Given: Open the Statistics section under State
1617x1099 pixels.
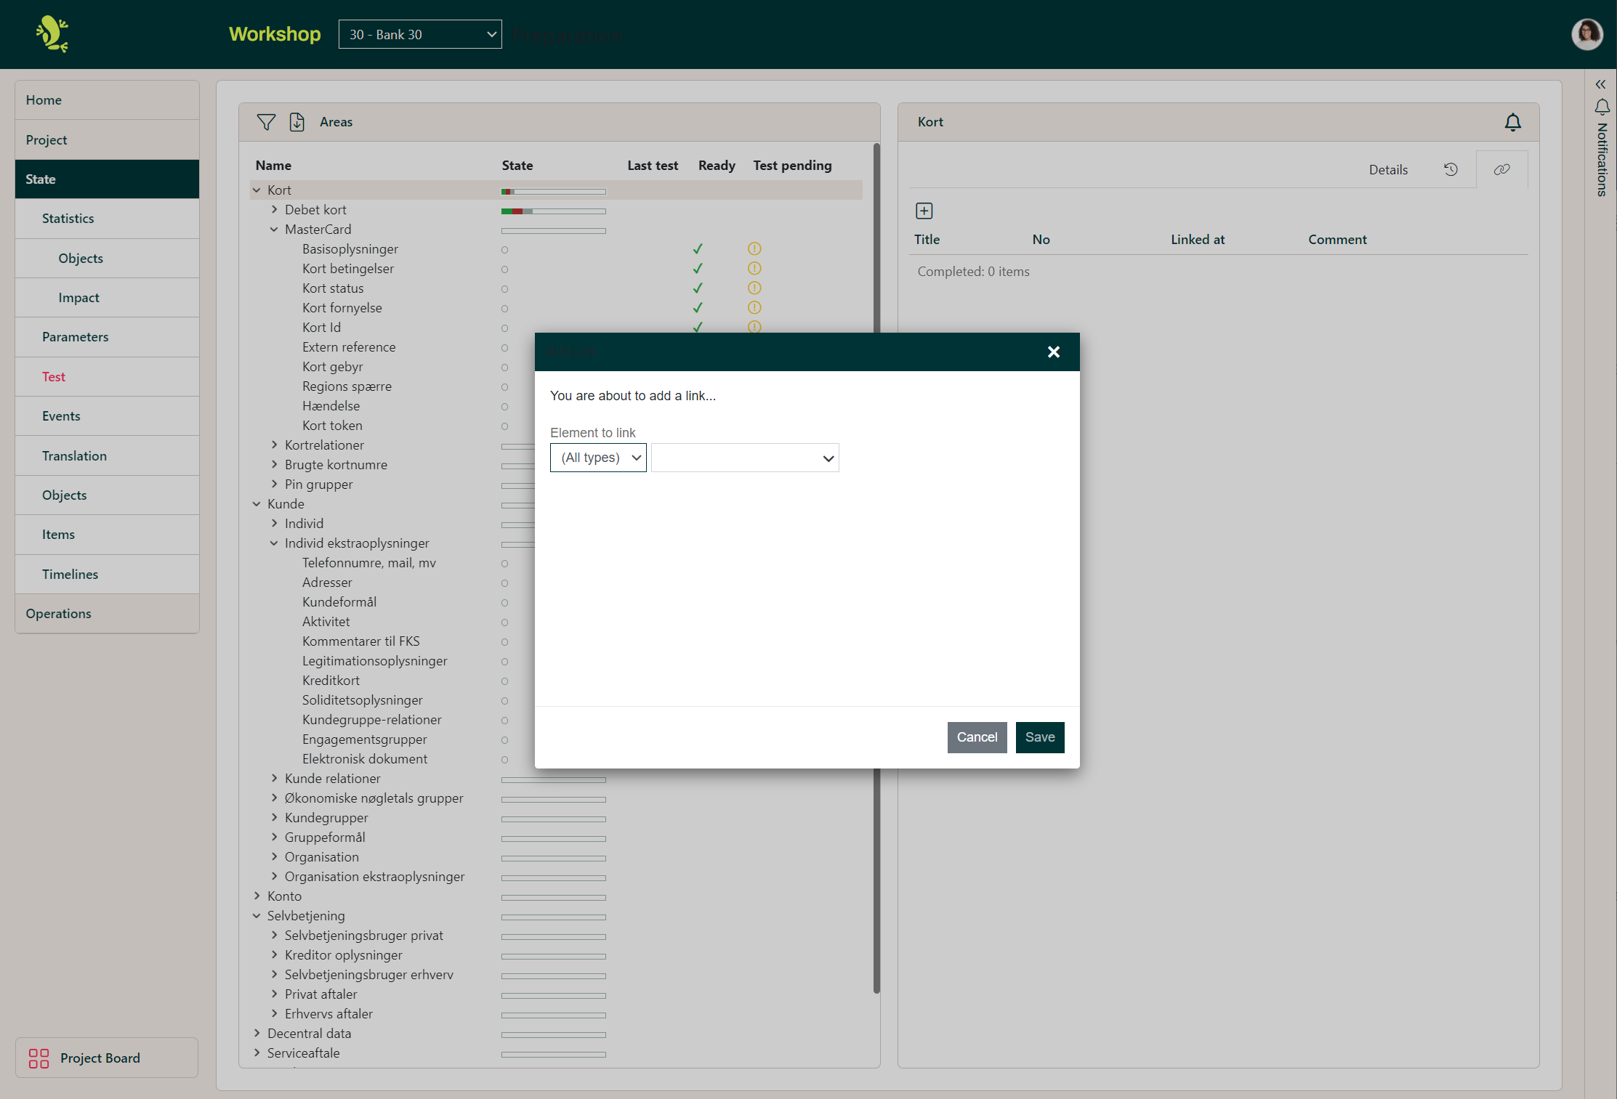Looking at the screenshot, I should pyautogui.click(x=68, y=218).
